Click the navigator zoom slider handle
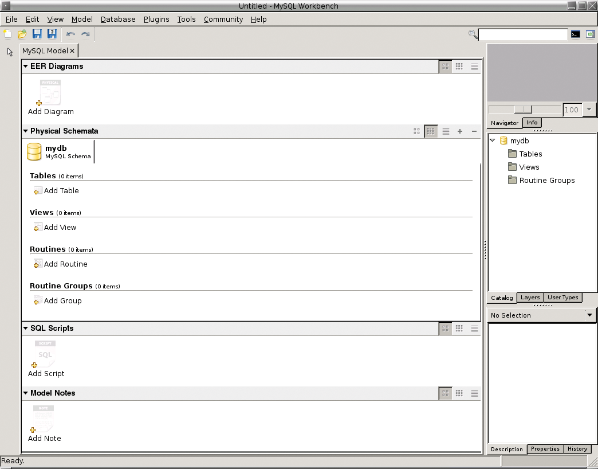The width and height of the screenshot is (598, 469). pyautogui.click(x=523, y=110)
